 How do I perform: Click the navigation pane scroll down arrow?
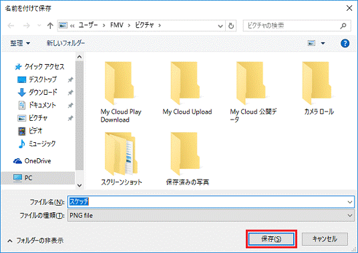(79, 186)
